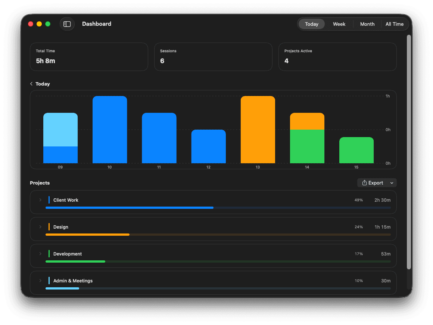This screenshot has height=325, width=433.
Task: Click the orange bar at hour 13
Action: click(x=258, y=130)
